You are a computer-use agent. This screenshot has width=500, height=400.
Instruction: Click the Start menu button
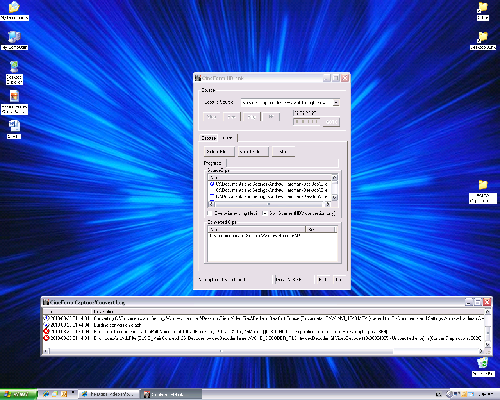pos(18,394)
